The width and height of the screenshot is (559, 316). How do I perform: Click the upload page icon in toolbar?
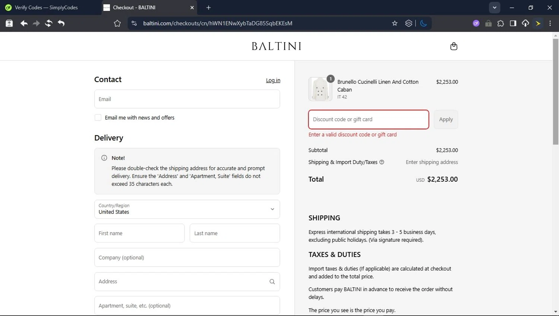[x=9, y=24]
